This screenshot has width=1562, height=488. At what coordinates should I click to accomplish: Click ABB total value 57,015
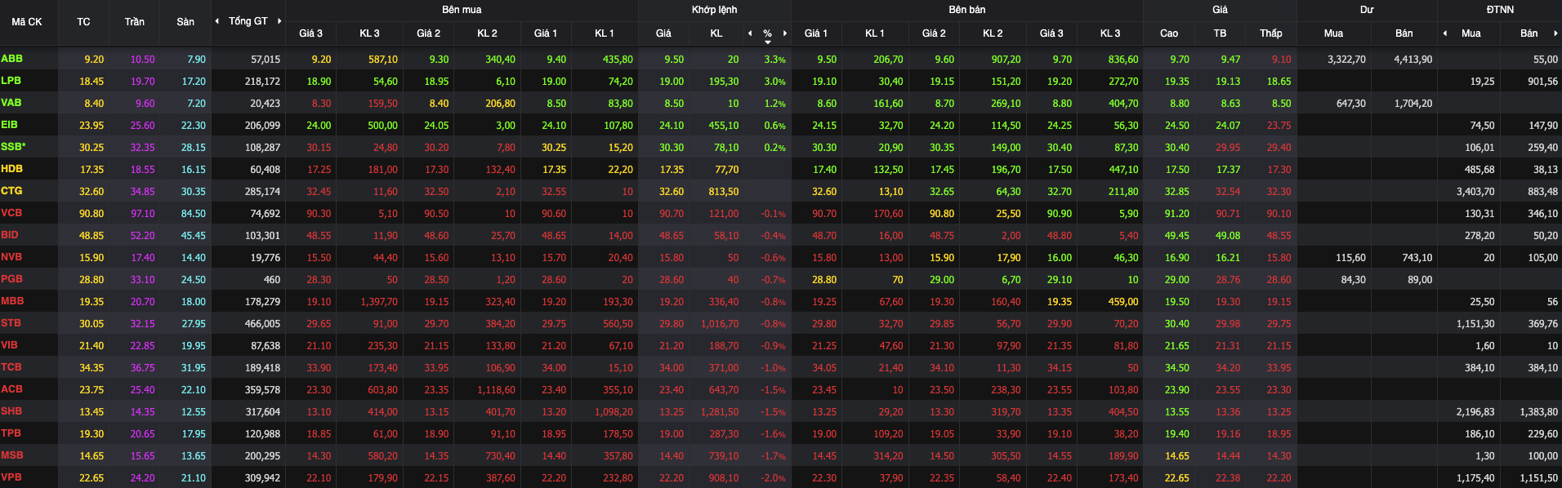tap(266, 60)
